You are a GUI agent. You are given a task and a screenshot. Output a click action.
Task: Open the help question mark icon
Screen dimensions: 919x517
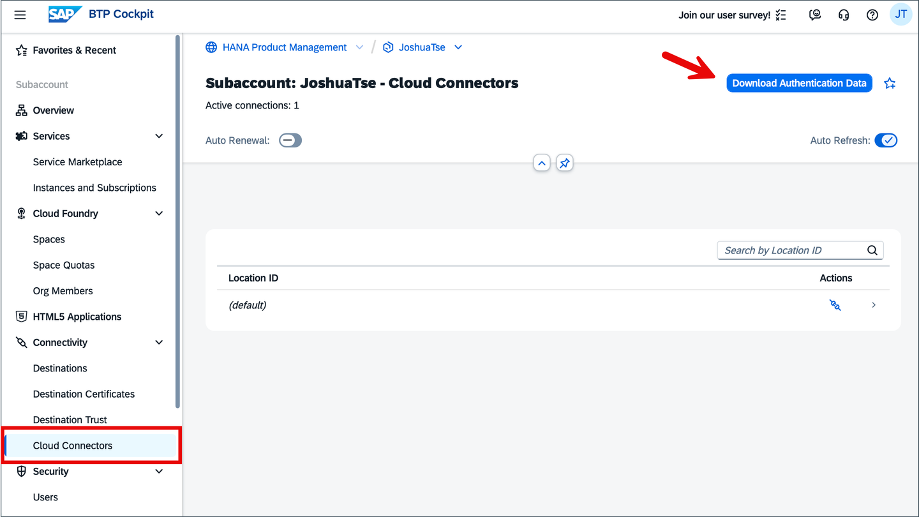click(x=872, y=15)
